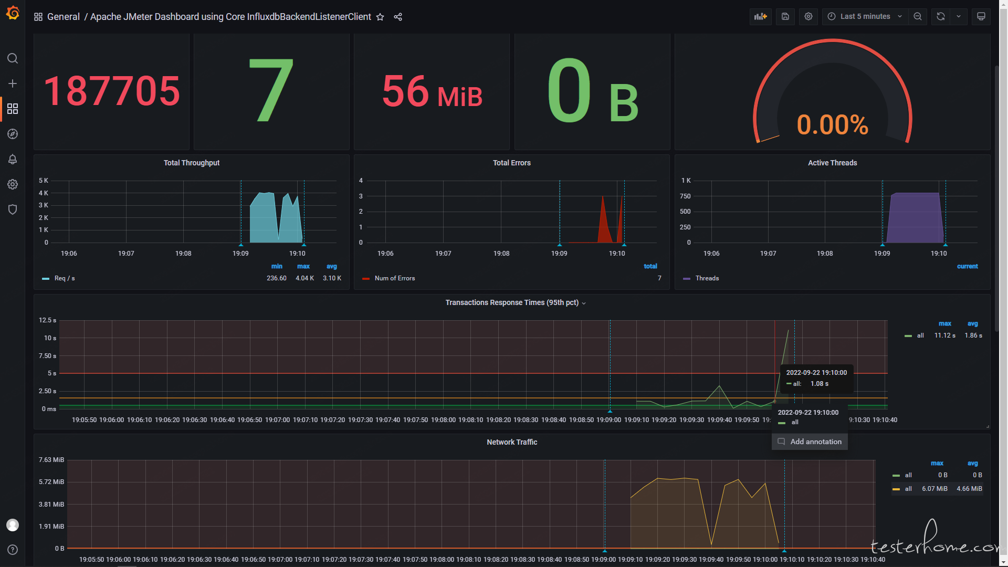Click the 56 MiB stat panel
Screen dimensions: 1008x567
(x=432, y=92)
